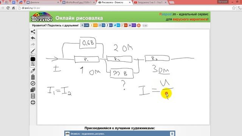
Task: Share via purple email button
Action: (x=132, y=25)
